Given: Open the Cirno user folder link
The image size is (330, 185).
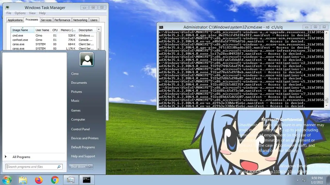Looking at the screenshot, I should click(75, 74).
